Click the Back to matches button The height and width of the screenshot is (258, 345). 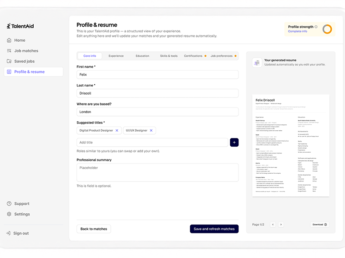94,229
